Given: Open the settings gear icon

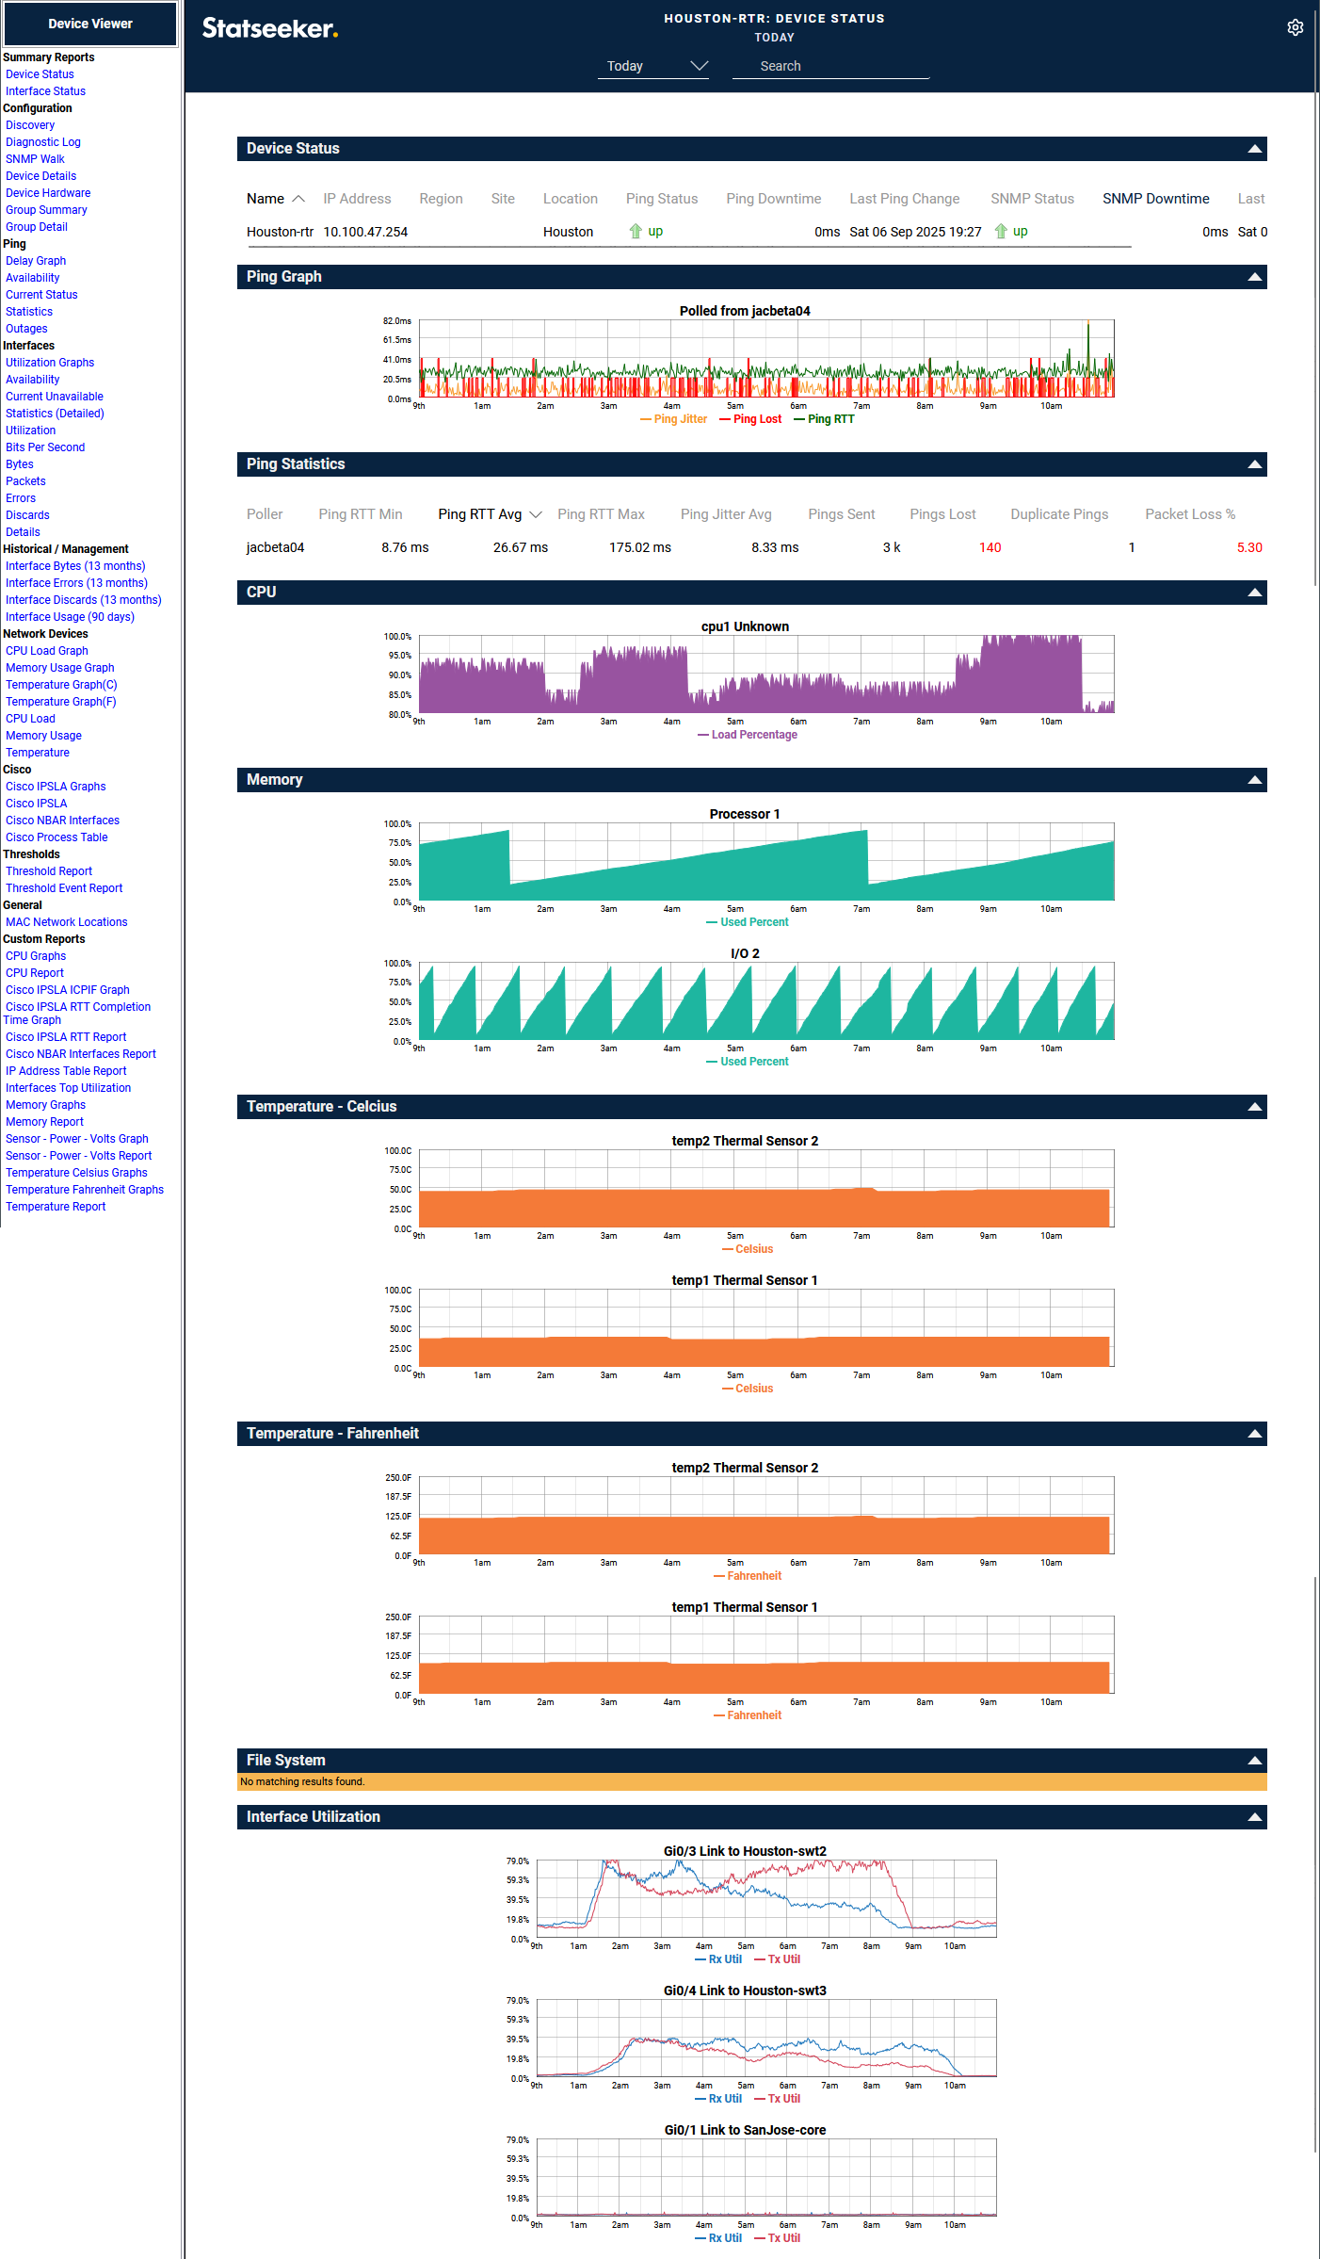Looking at the screenshot, I should [1295, 27].
